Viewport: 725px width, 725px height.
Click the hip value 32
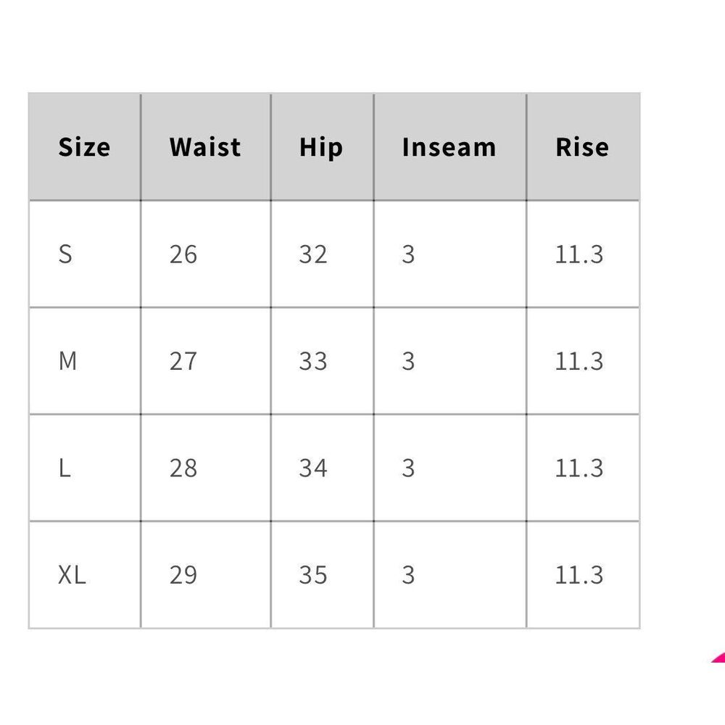point(313,254)
